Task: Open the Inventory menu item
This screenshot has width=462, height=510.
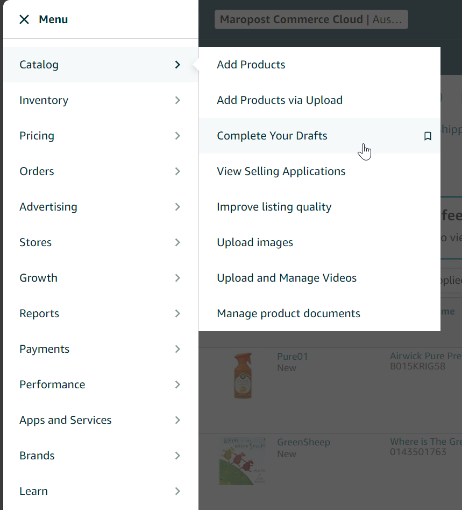Action: click(x=101, y=100)
